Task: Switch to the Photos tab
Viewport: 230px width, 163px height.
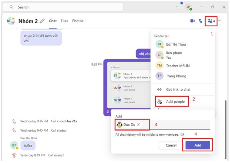Action: coord(78,21)
